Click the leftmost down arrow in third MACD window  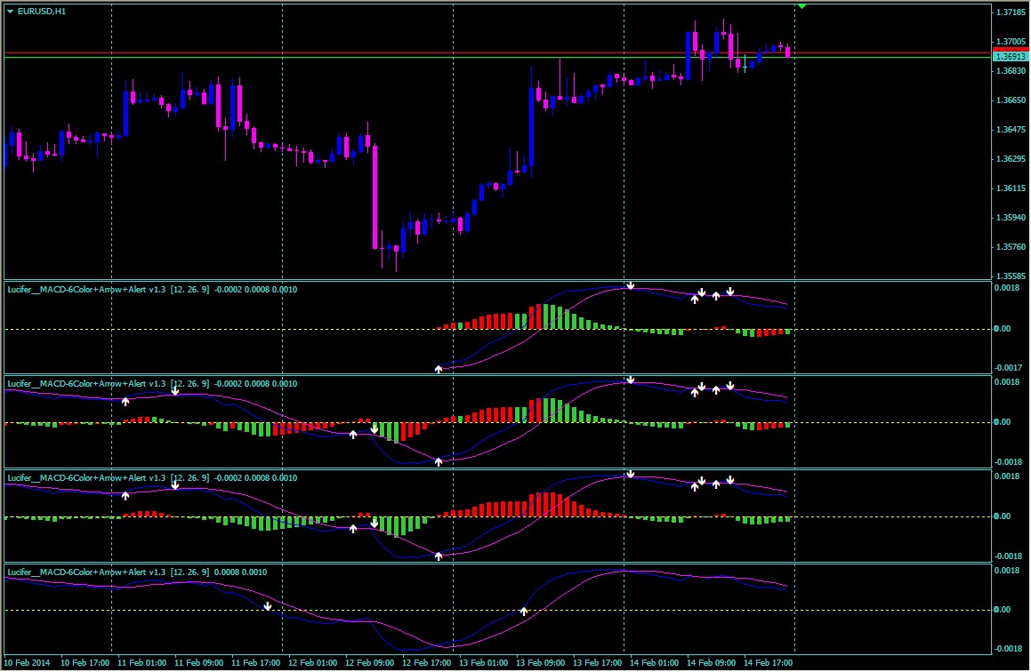pos(175,484)
